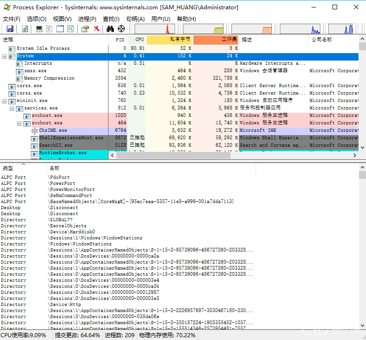Open the 查找(I) menu
The height and width of the screenshot is (340, 366).
111,19
